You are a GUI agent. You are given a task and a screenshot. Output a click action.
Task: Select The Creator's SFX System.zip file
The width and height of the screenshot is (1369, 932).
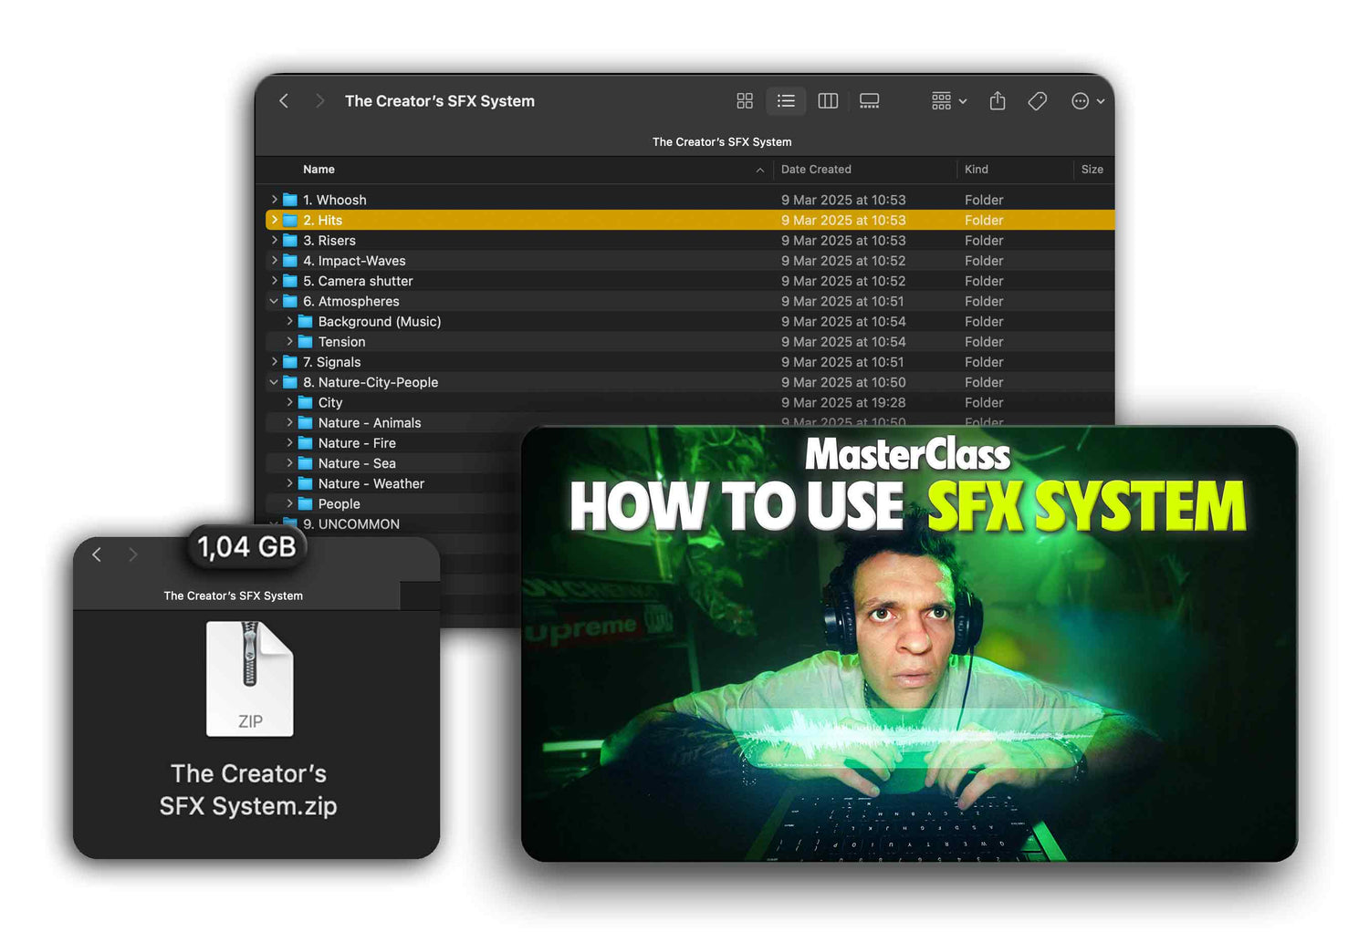[x=249, y=679]
